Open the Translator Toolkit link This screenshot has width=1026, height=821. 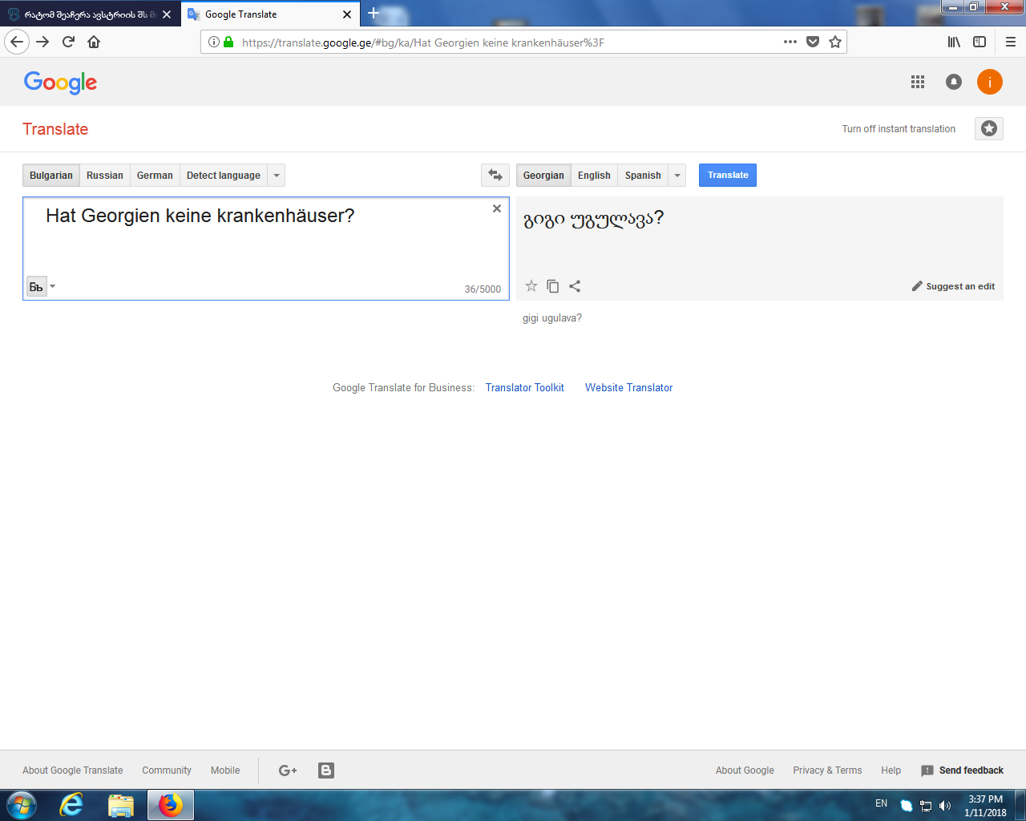(525, 387)
